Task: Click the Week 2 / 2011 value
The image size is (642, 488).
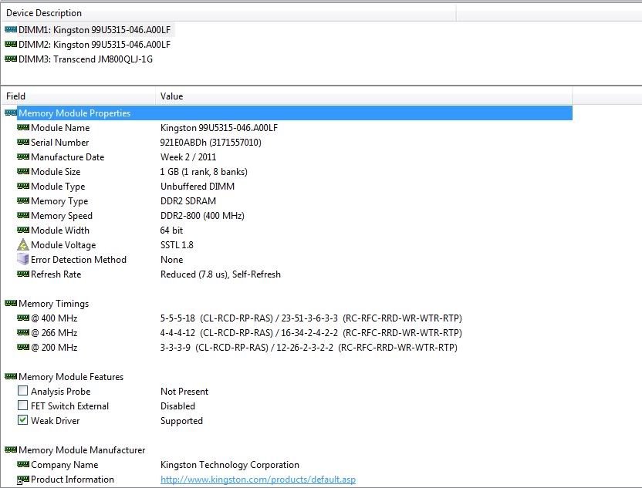Action: point(188,157)
